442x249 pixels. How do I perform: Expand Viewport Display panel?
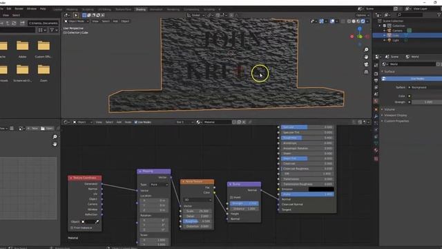[x=396, y=116]
